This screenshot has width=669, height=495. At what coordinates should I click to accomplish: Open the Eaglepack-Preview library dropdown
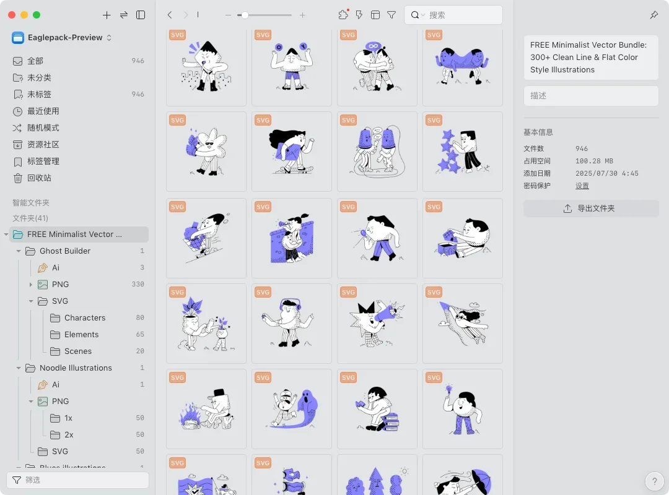[x=62, y=38]
